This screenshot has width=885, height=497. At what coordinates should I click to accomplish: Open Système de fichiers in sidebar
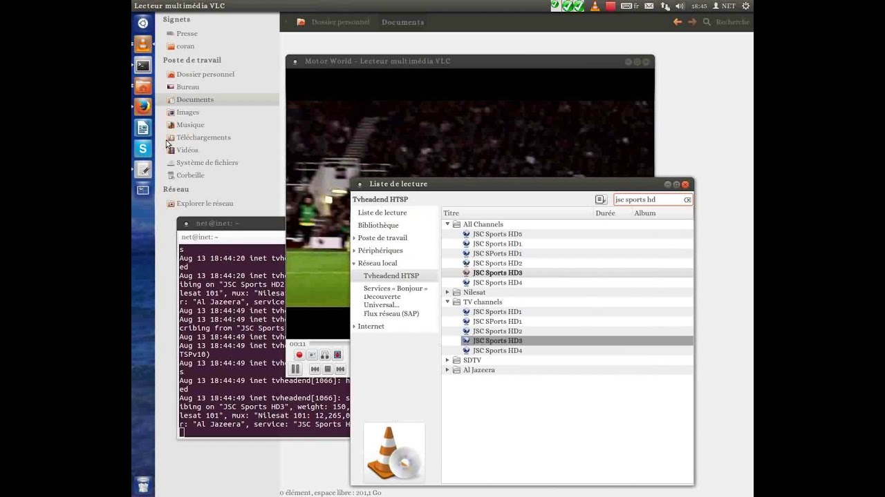[207, 163]
